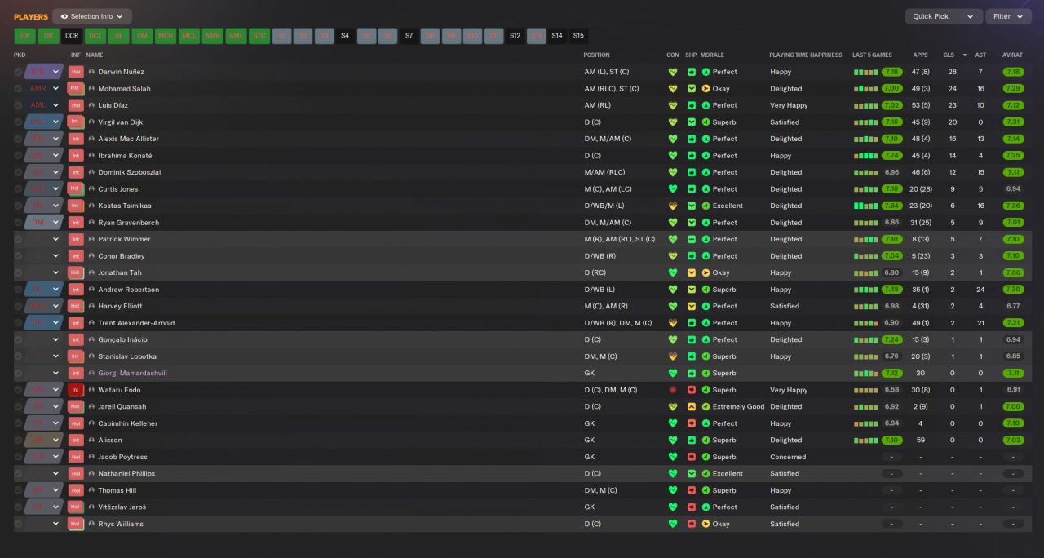The height and width of the screenshot is (558, 1044).
Task: Click Ryan Gravenberch's Delighted playing time text
Action: [785, 223]
